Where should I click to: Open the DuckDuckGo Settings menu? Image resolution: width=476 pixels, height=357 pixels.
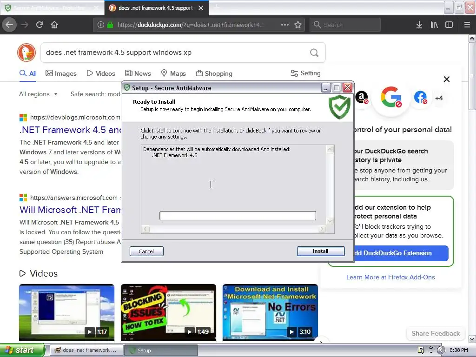pyautogui.click(x=305, y=73)
